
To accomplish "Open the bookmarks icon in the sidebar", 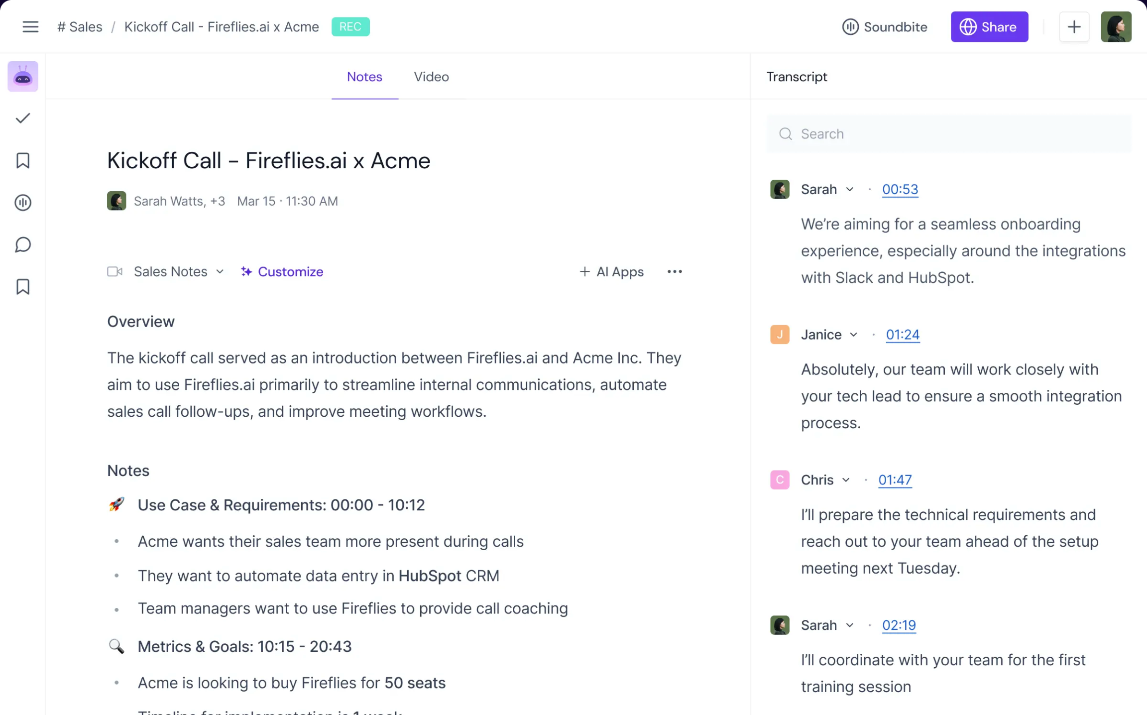I will point(22,160).
